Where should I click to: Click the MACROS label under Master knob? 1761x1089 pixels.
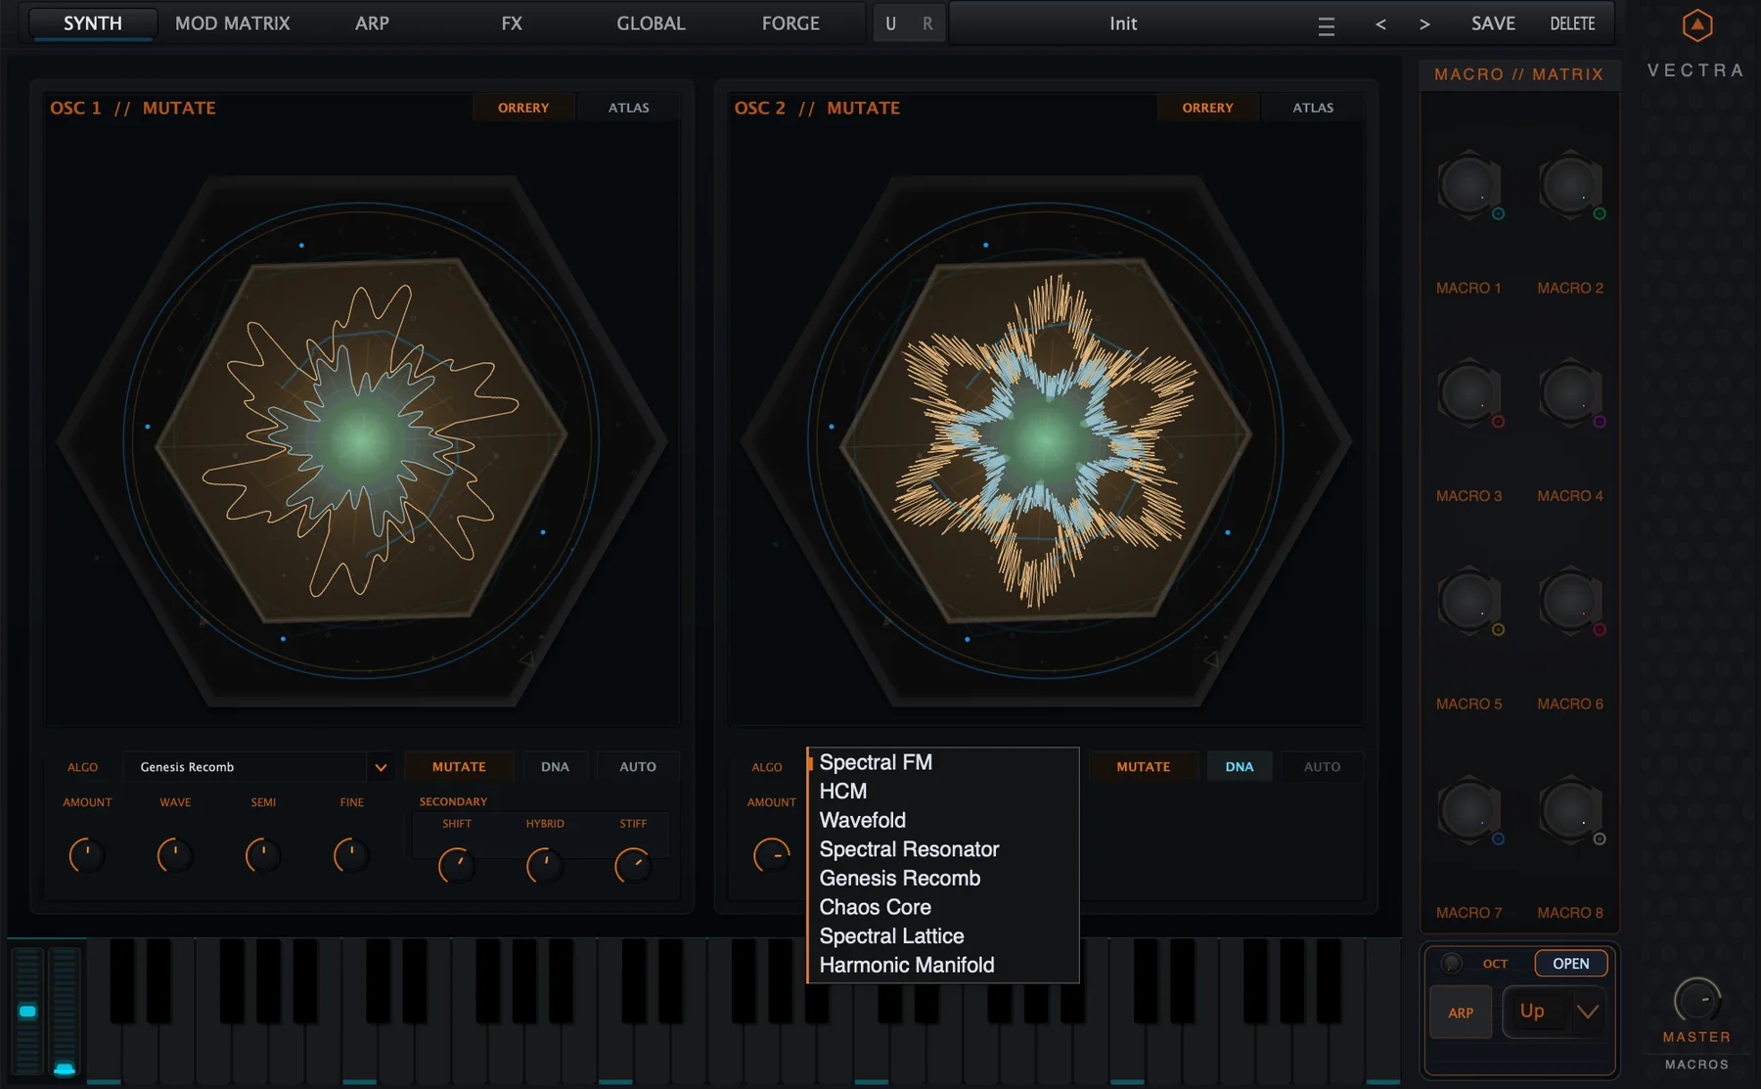click(x=1696, y=1065)
